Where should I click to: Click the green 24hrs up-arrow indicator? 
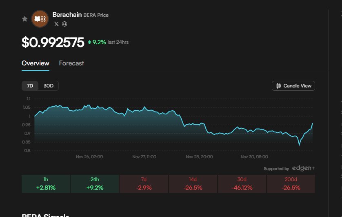tap(89, 42)
